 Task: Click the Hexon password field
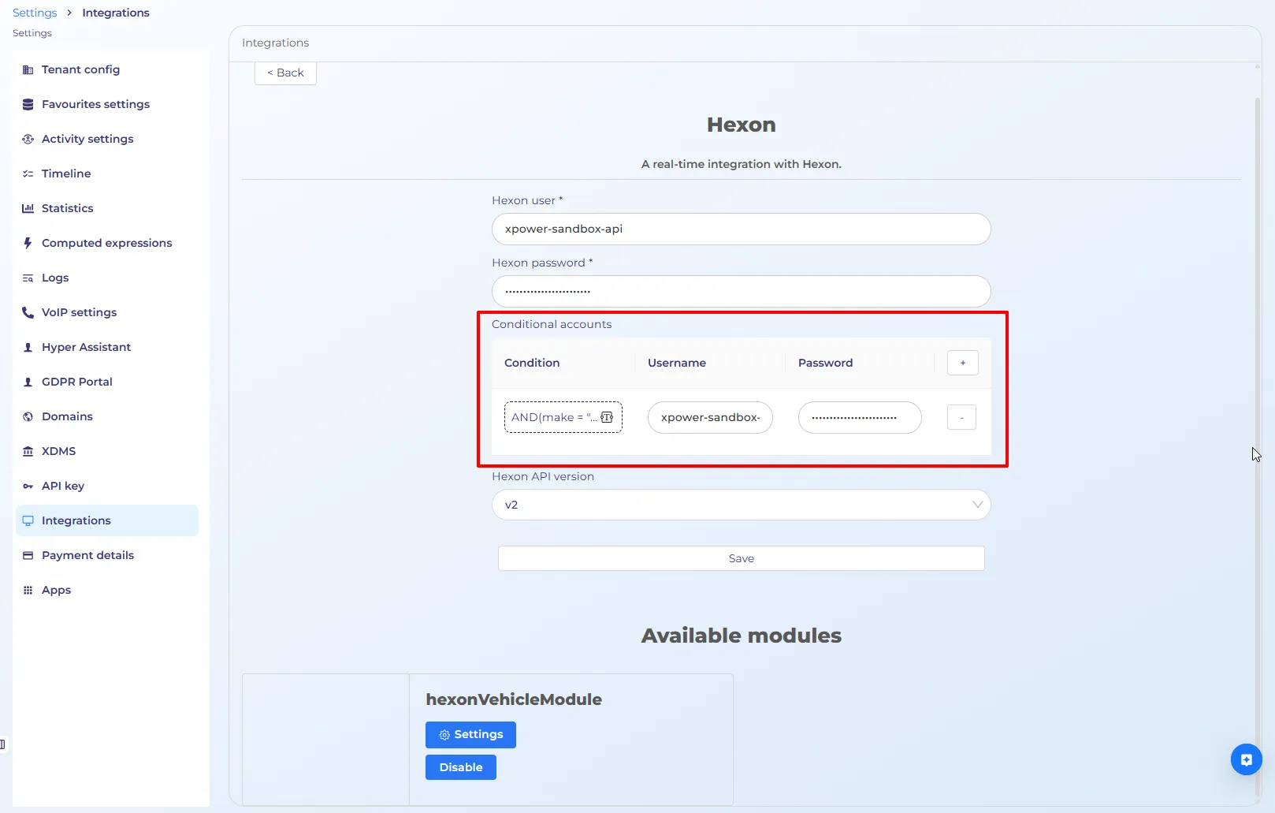click(x=741, y=291)
